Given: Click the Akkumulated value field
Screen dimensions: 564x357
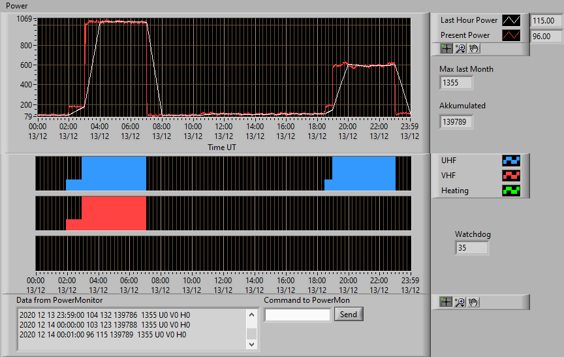Looking at the screenshot, I should [456, 122].
